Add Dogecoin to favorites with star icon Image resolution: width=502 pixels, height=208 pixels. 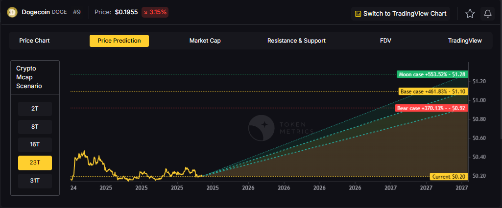470,13
